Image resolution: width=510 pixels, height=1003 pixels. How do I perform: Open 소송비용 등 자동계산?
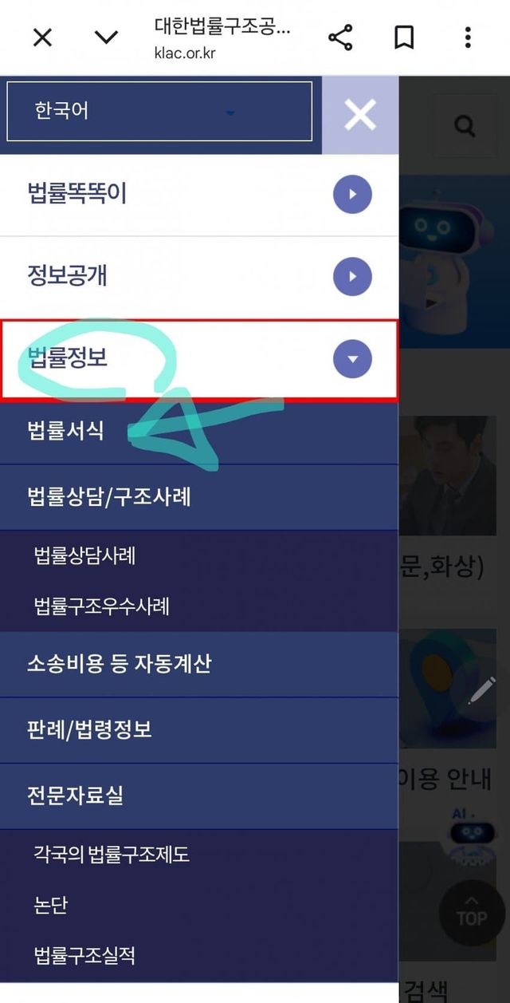point(199,664)
